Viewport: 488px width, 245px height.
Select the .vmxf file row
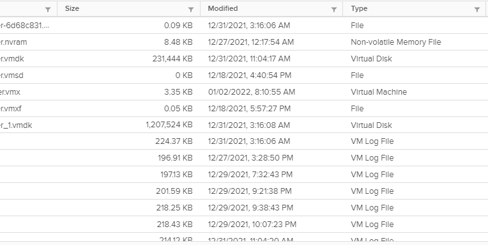(244, 109)
